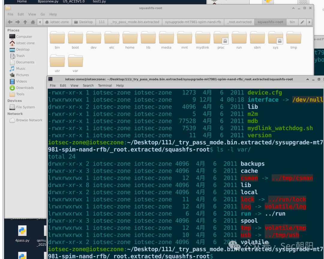
Task: Expand path bar left with small arrow
Action: [x=40, y=22]
